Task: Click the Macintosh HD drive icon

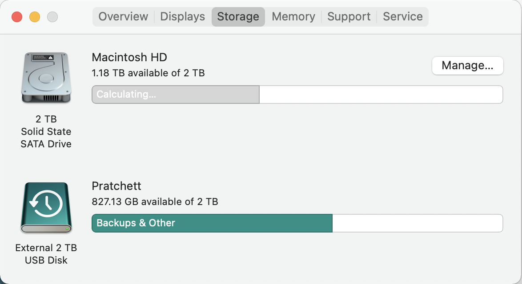Action: tap(46, 78)
